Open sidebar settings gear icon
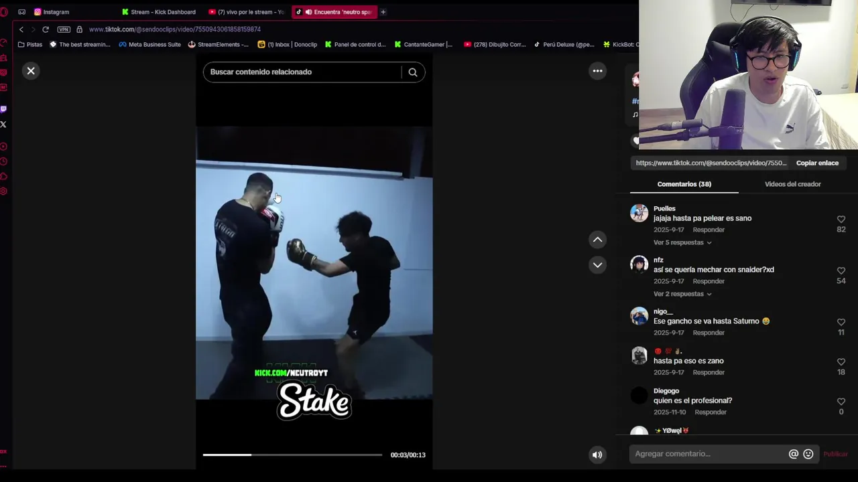The width and height of the screenshot is (858, 482). pyautogui.click(x=3, y=191)
